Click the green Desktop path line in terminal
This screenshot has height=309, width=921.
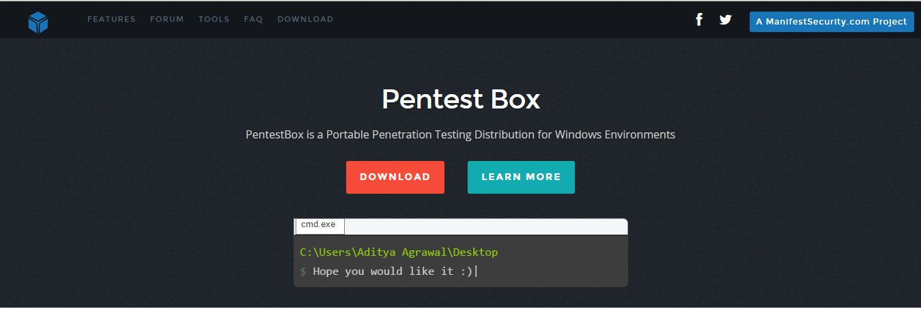tap(399, 252)
